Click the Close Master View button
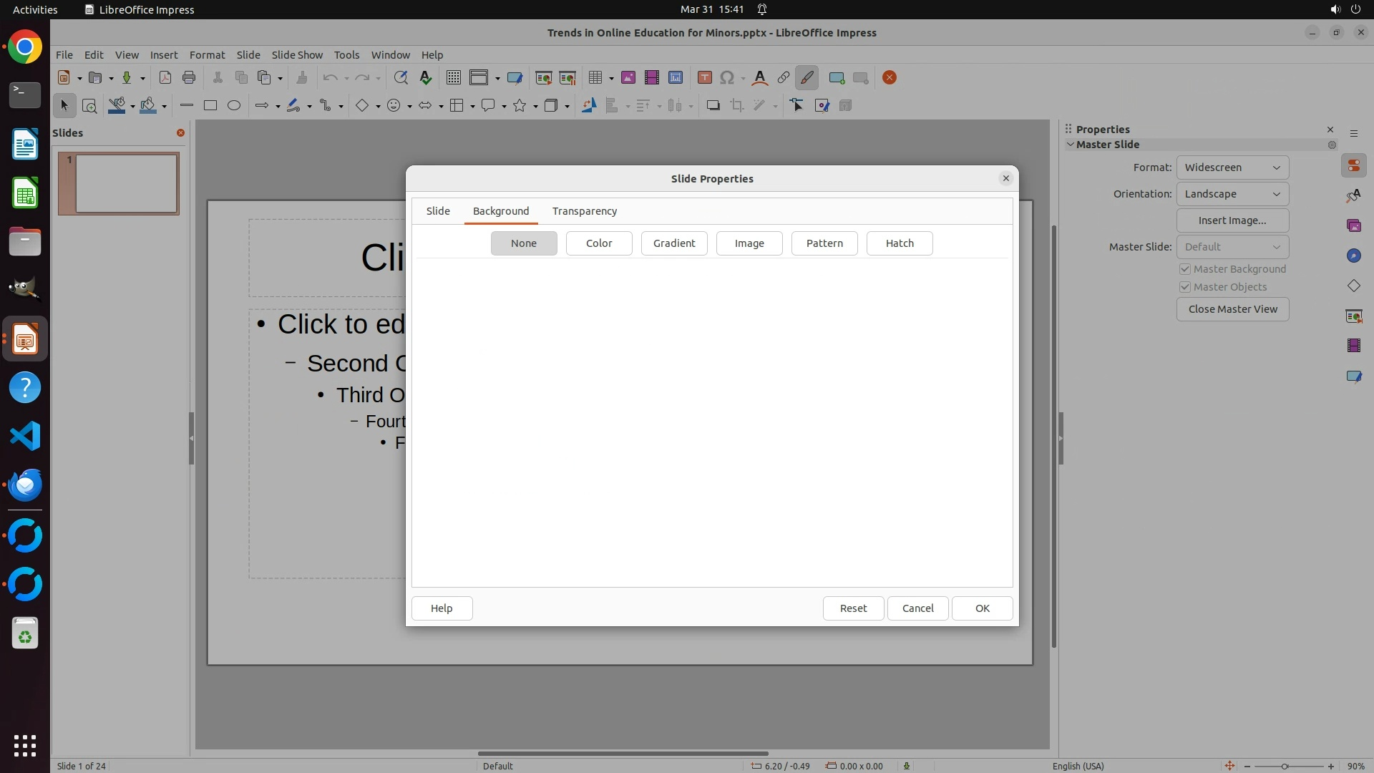 (x=1232, y=309)
